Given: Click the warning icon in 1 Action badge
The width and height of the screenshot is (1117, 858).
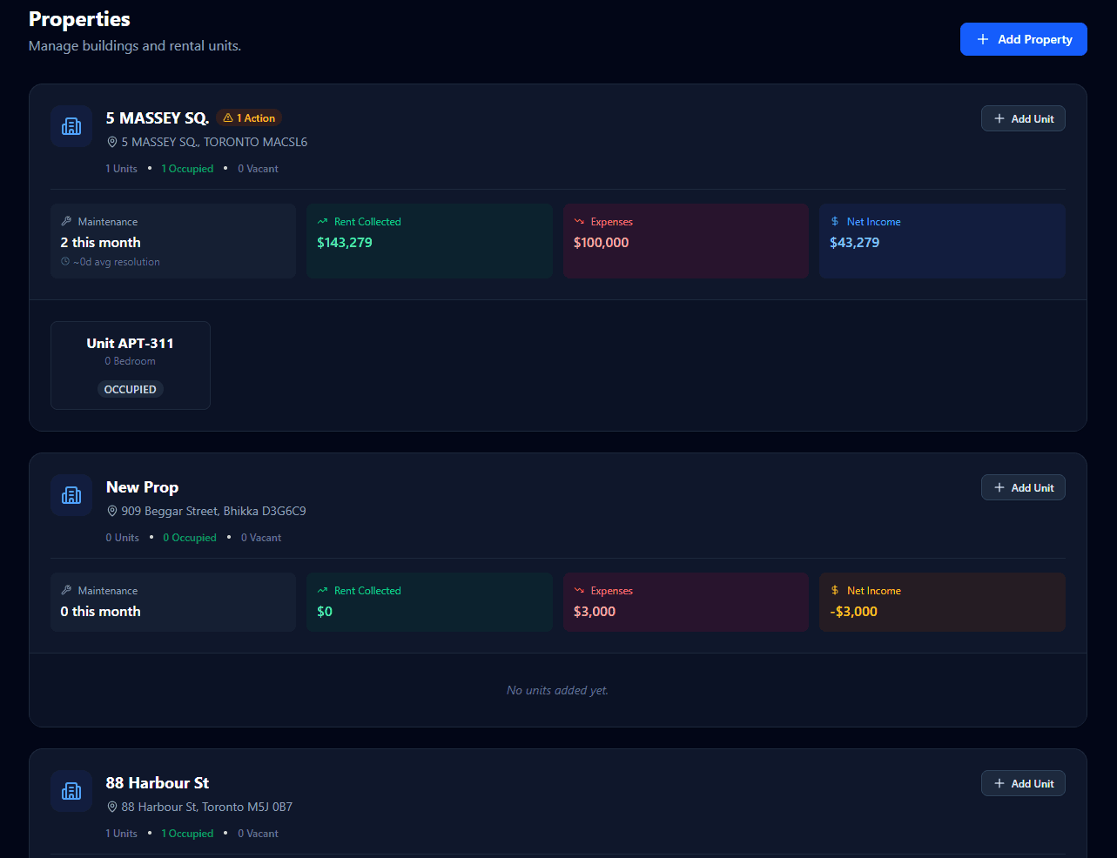Looking at the screenshot, I should click(x=228, y=118).
